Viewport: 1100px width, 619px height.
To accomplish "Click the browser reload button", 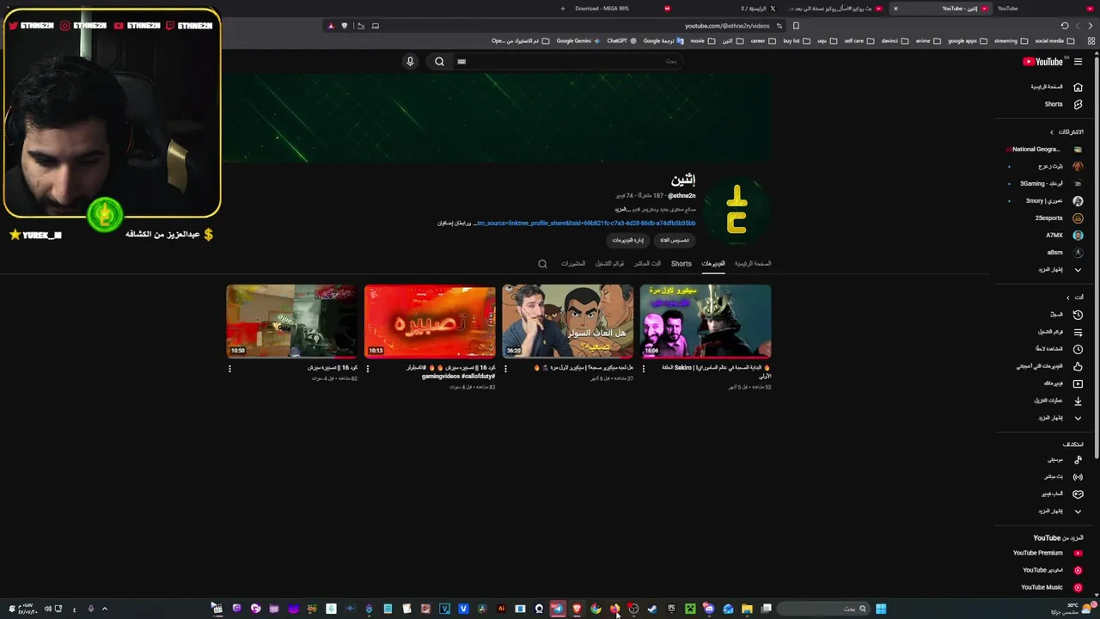I will (1065, 26).
